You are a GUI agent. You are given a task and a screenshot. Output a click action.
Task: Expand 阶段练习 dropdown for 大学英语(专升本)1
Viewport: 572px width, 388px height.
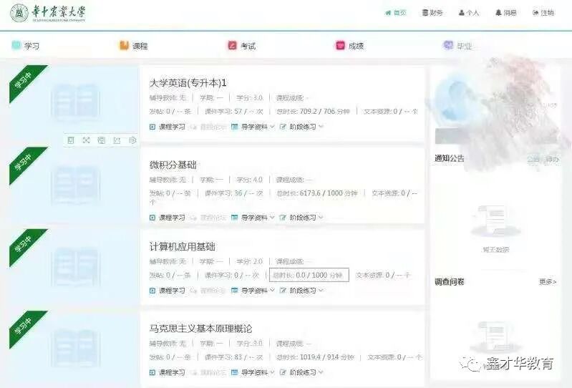tap(301, 127)
